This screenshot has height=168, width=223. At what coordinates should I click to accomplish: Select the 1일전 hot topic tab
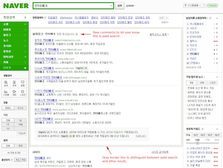(x=196, y=135)
